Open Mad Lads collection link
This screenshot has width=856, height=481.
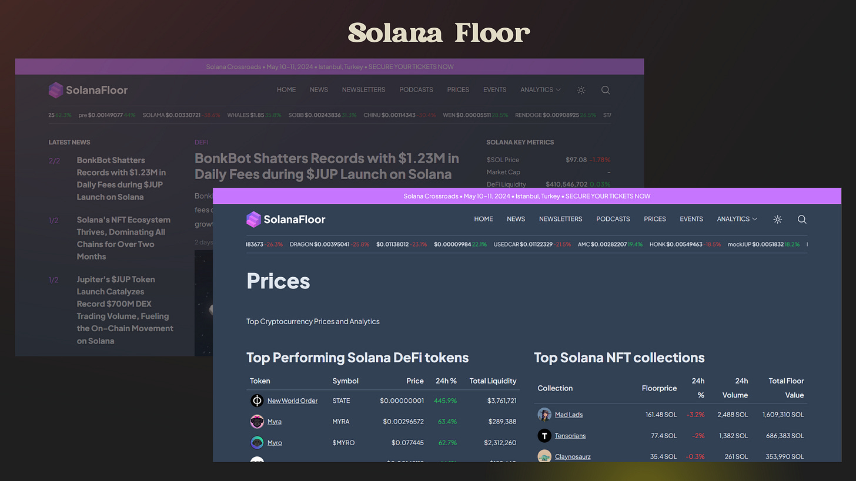tap(569, 415)
